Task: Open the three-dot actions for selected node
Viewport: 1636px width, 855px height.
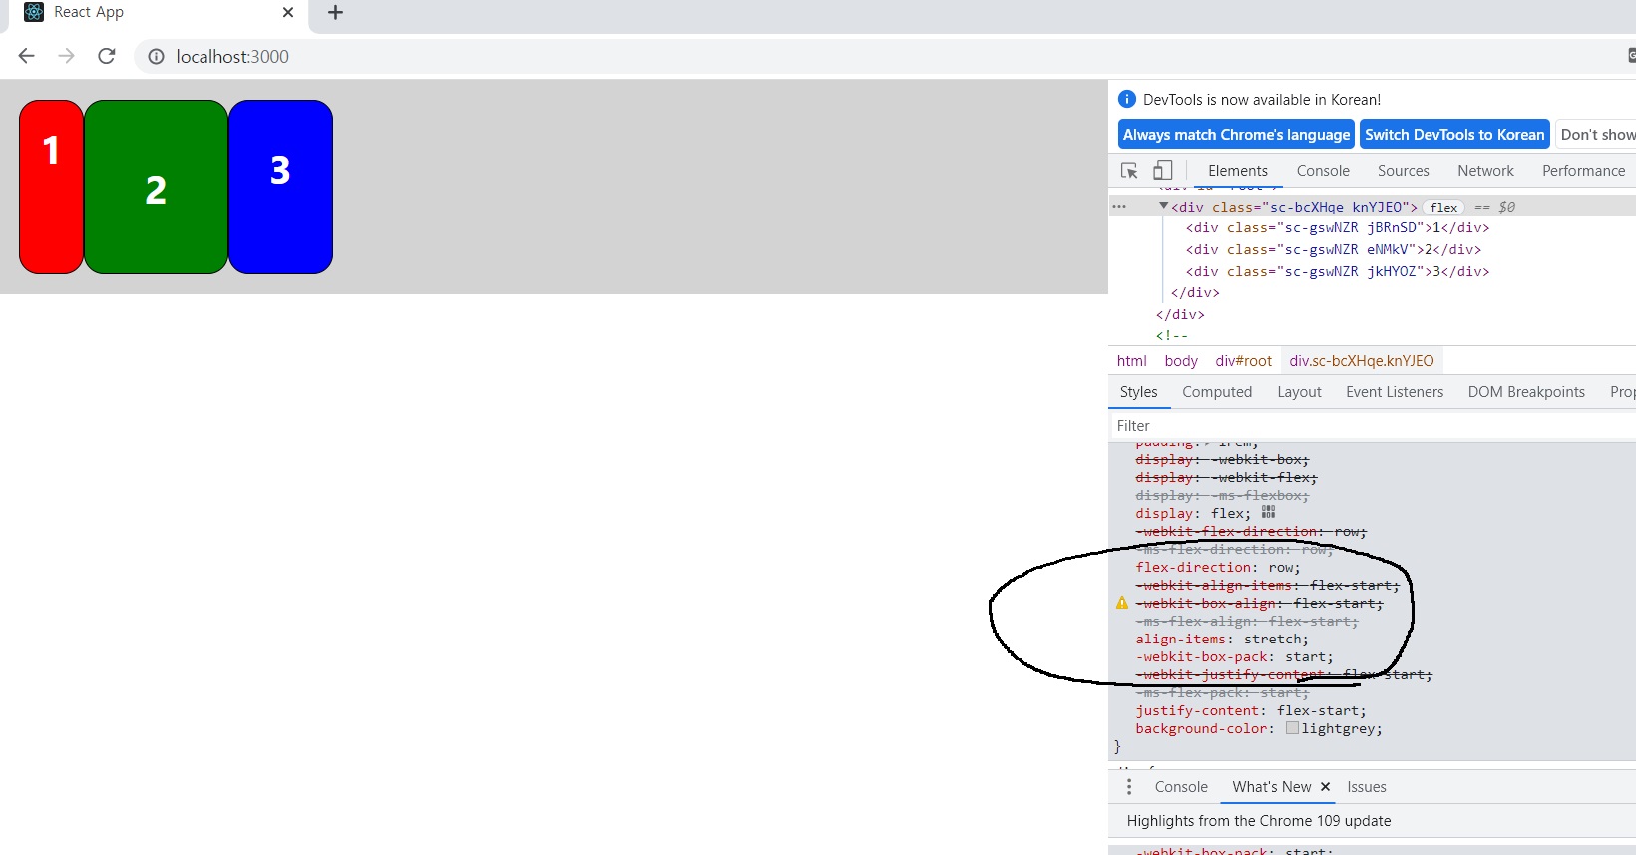Action: [1119, 207]
